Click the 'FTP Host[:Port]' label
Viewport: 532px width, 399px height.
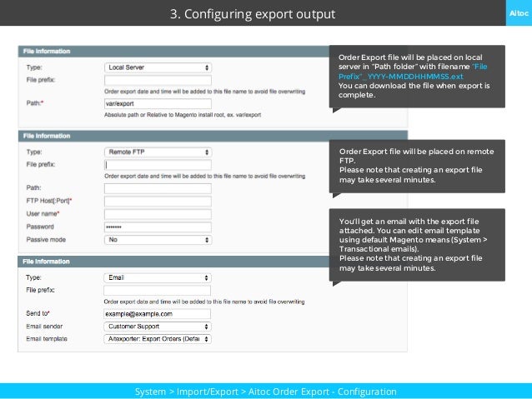click(49, 201)
